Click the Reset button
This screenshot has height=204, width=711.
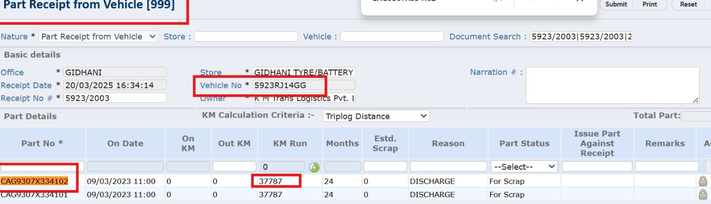click(x=688, y=4)
